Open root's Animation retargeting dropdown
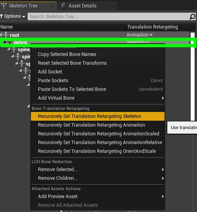The image size is (197, 212). 140,35
